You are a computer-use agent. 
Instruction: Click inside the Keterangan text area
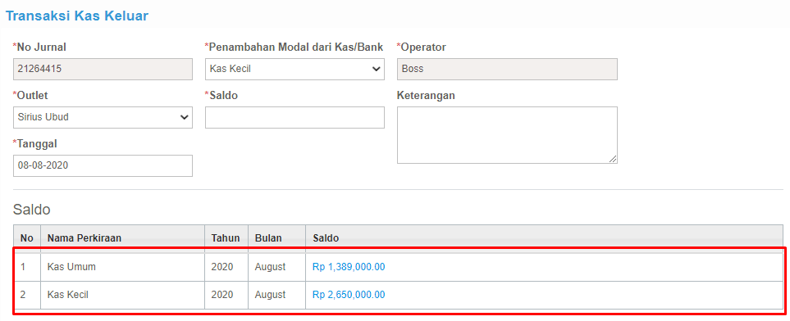click(507, 135)
